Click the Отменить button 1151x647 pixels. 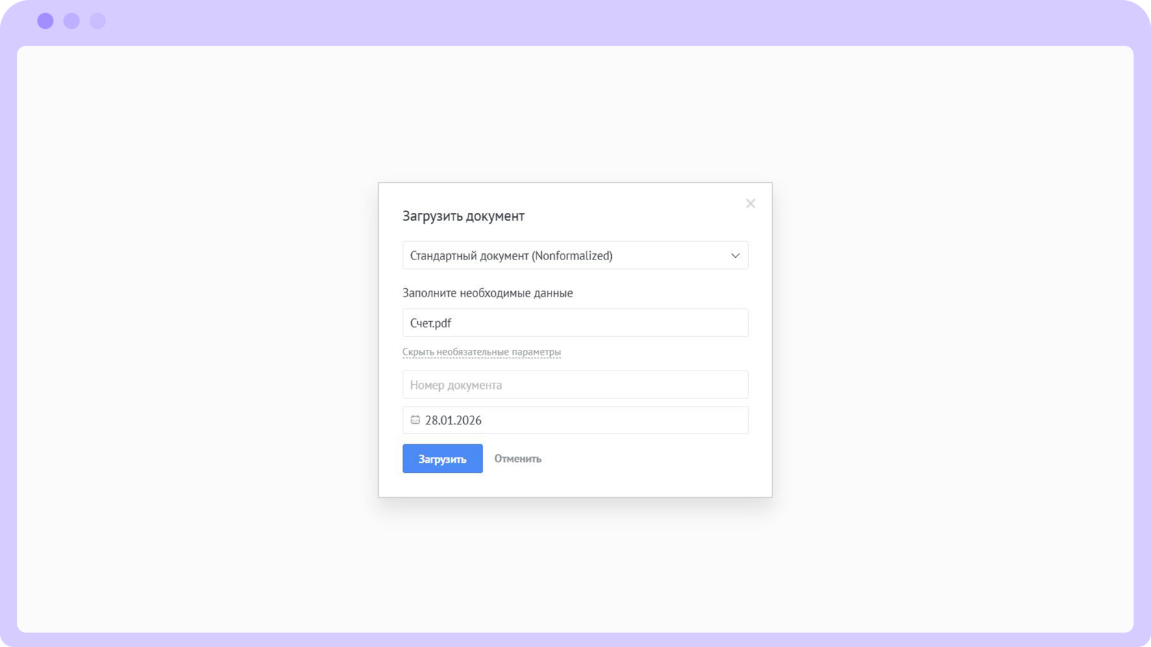click(x=517, y=459)
